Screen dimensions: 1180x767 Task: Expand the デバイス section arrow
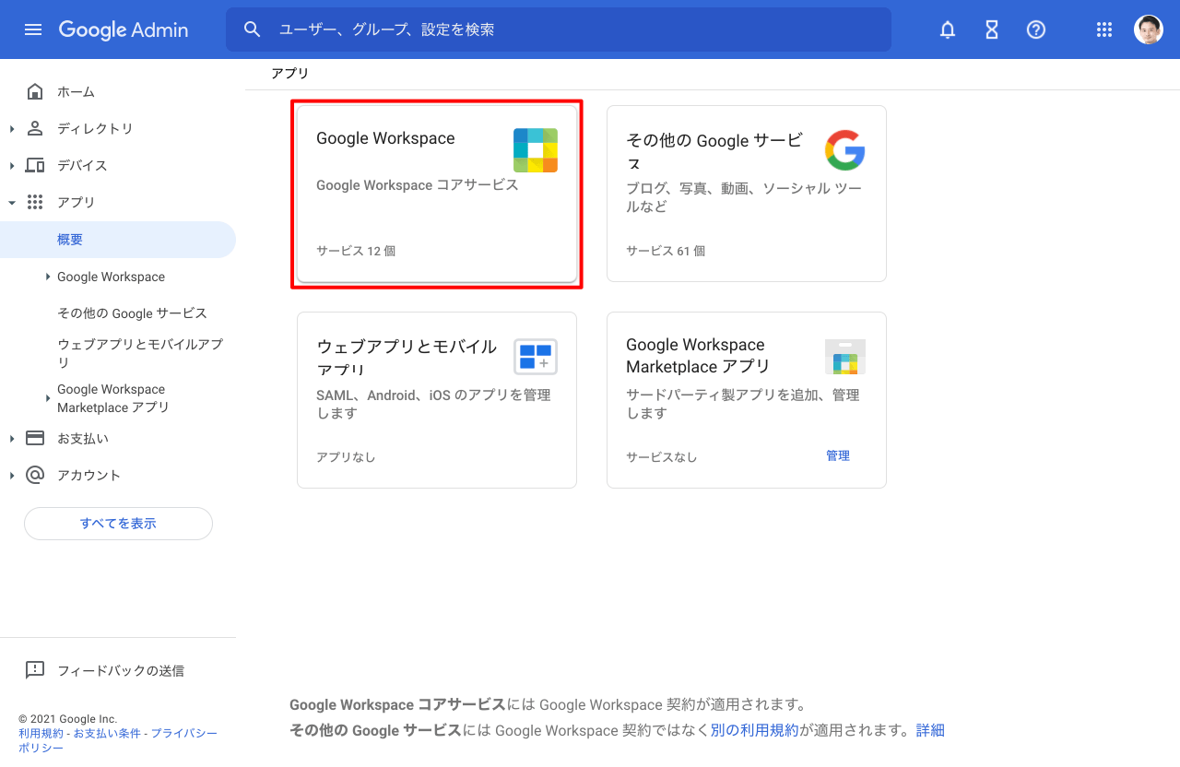12,165
